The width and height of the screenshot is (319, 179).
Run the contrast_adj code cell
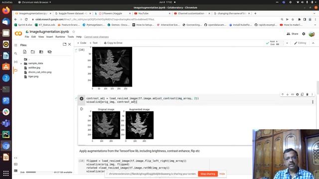coord(82,98)
